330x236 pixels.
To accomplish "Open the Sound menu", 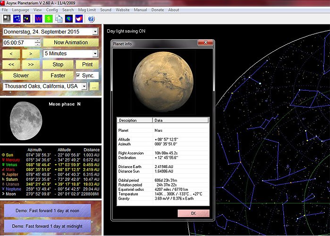I will (106, 10).
